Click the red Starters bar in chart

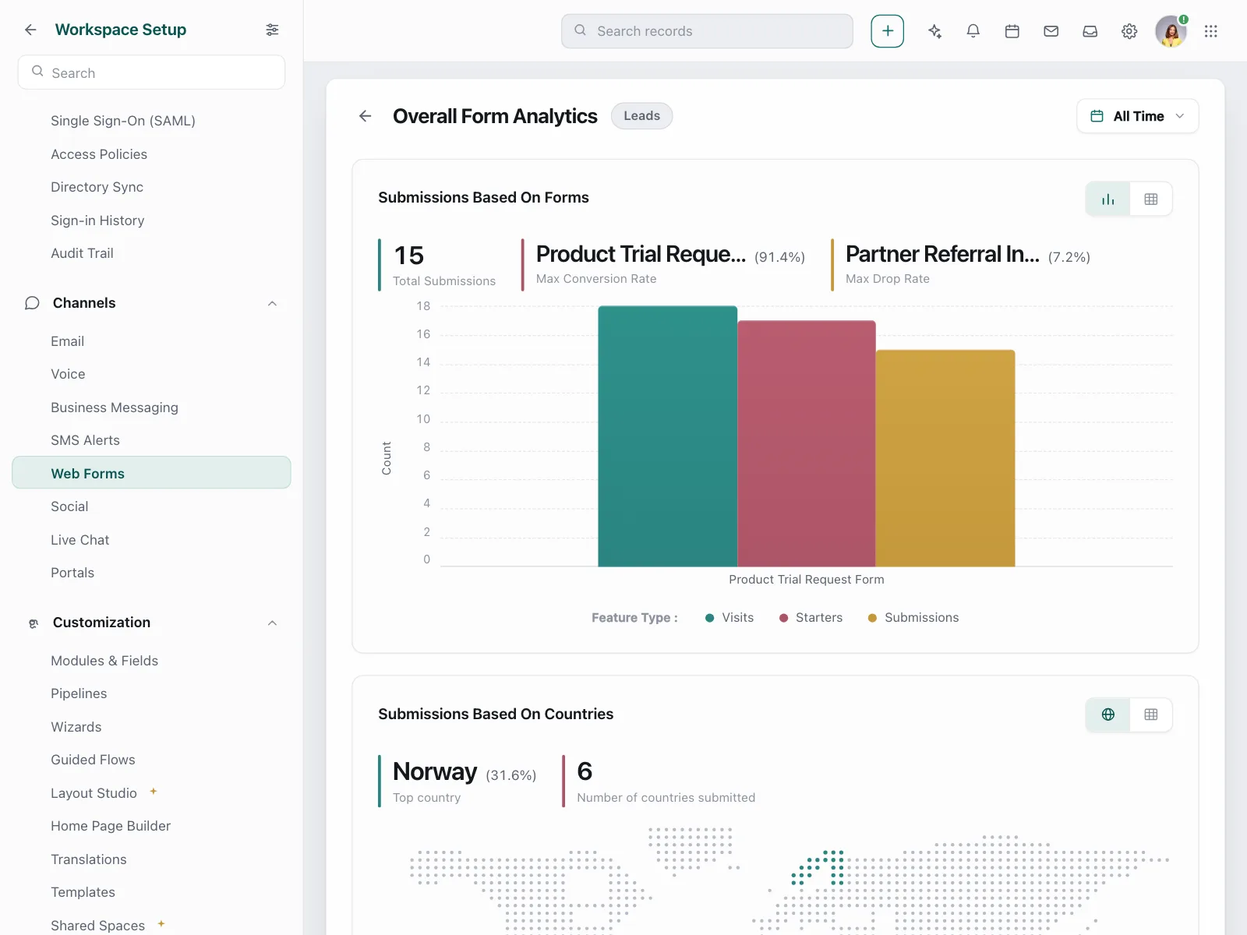tap(807, 443)
